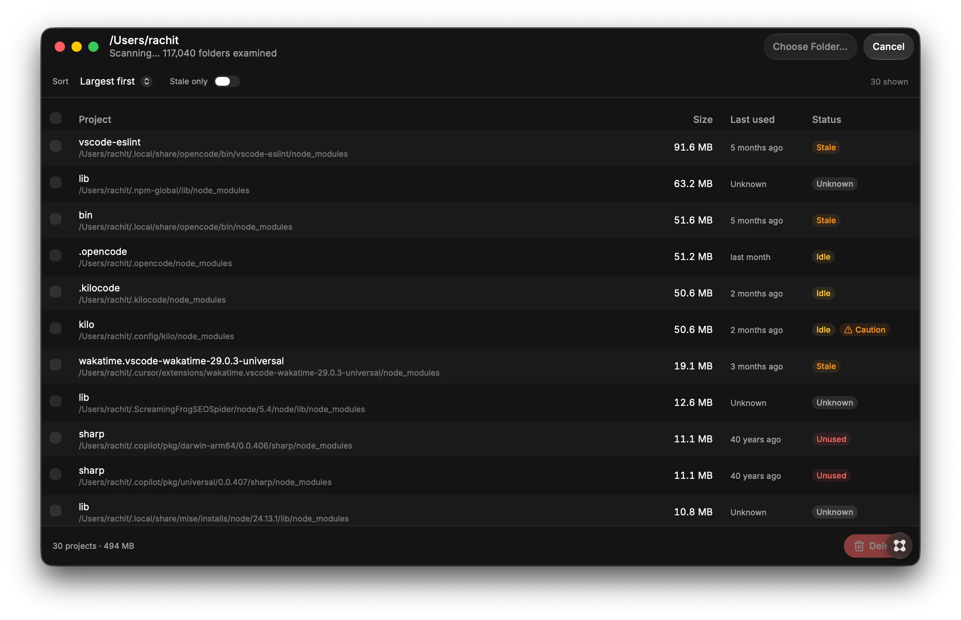The width and height of the screenshot is (961, 620).
Task: Cancel the running folder scan
Action: pyautogui.click(x=888, y=47)
